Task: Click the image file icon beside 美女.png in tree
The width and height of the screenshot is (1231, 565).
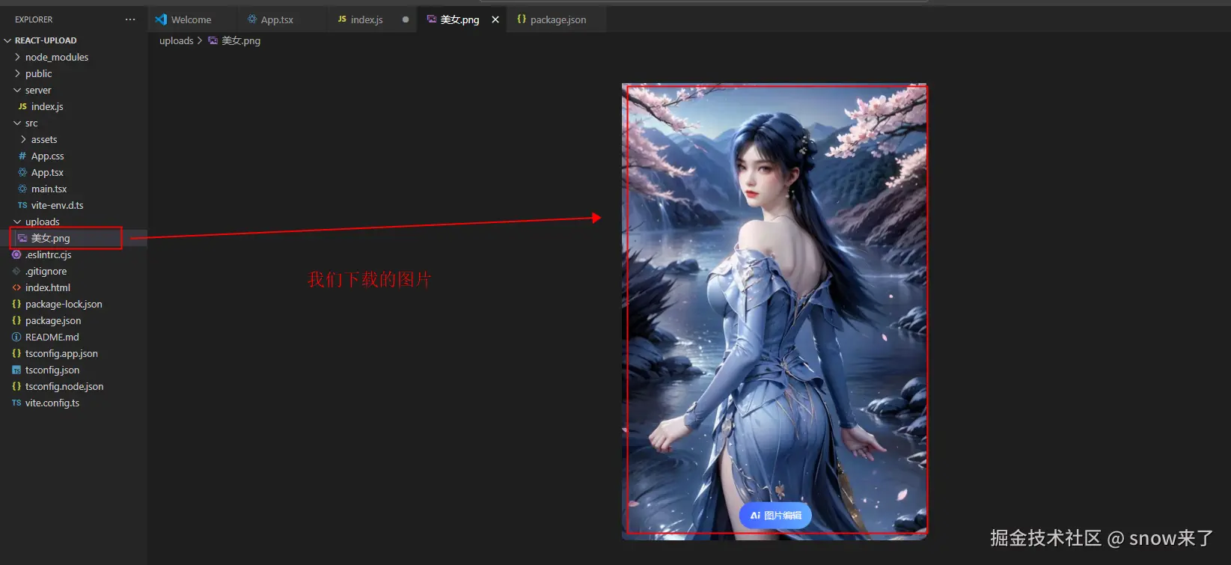Action: 22,238
